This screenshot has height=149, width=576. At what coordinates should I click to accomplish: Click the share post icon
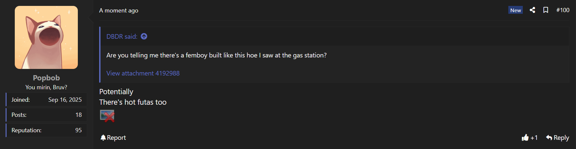click(532, 10)
